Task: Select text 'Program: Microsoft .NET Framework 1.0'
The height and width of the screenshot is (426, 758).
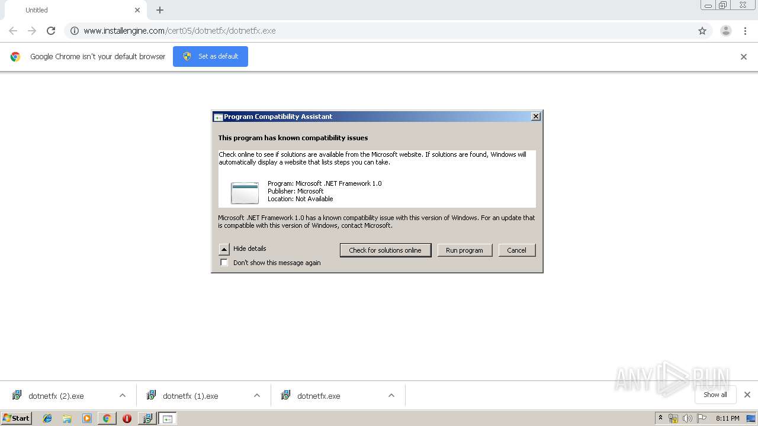Action: tap(325, 183)
